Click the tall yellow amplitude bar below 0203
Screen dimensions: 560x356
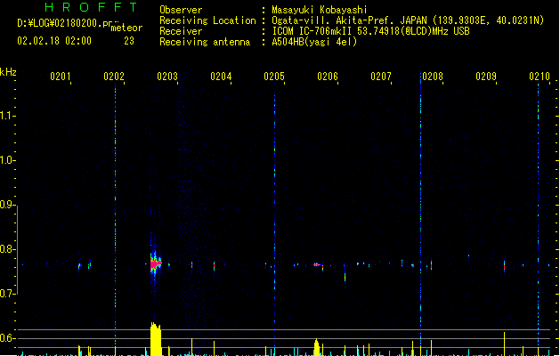click(x=156, y=339)
